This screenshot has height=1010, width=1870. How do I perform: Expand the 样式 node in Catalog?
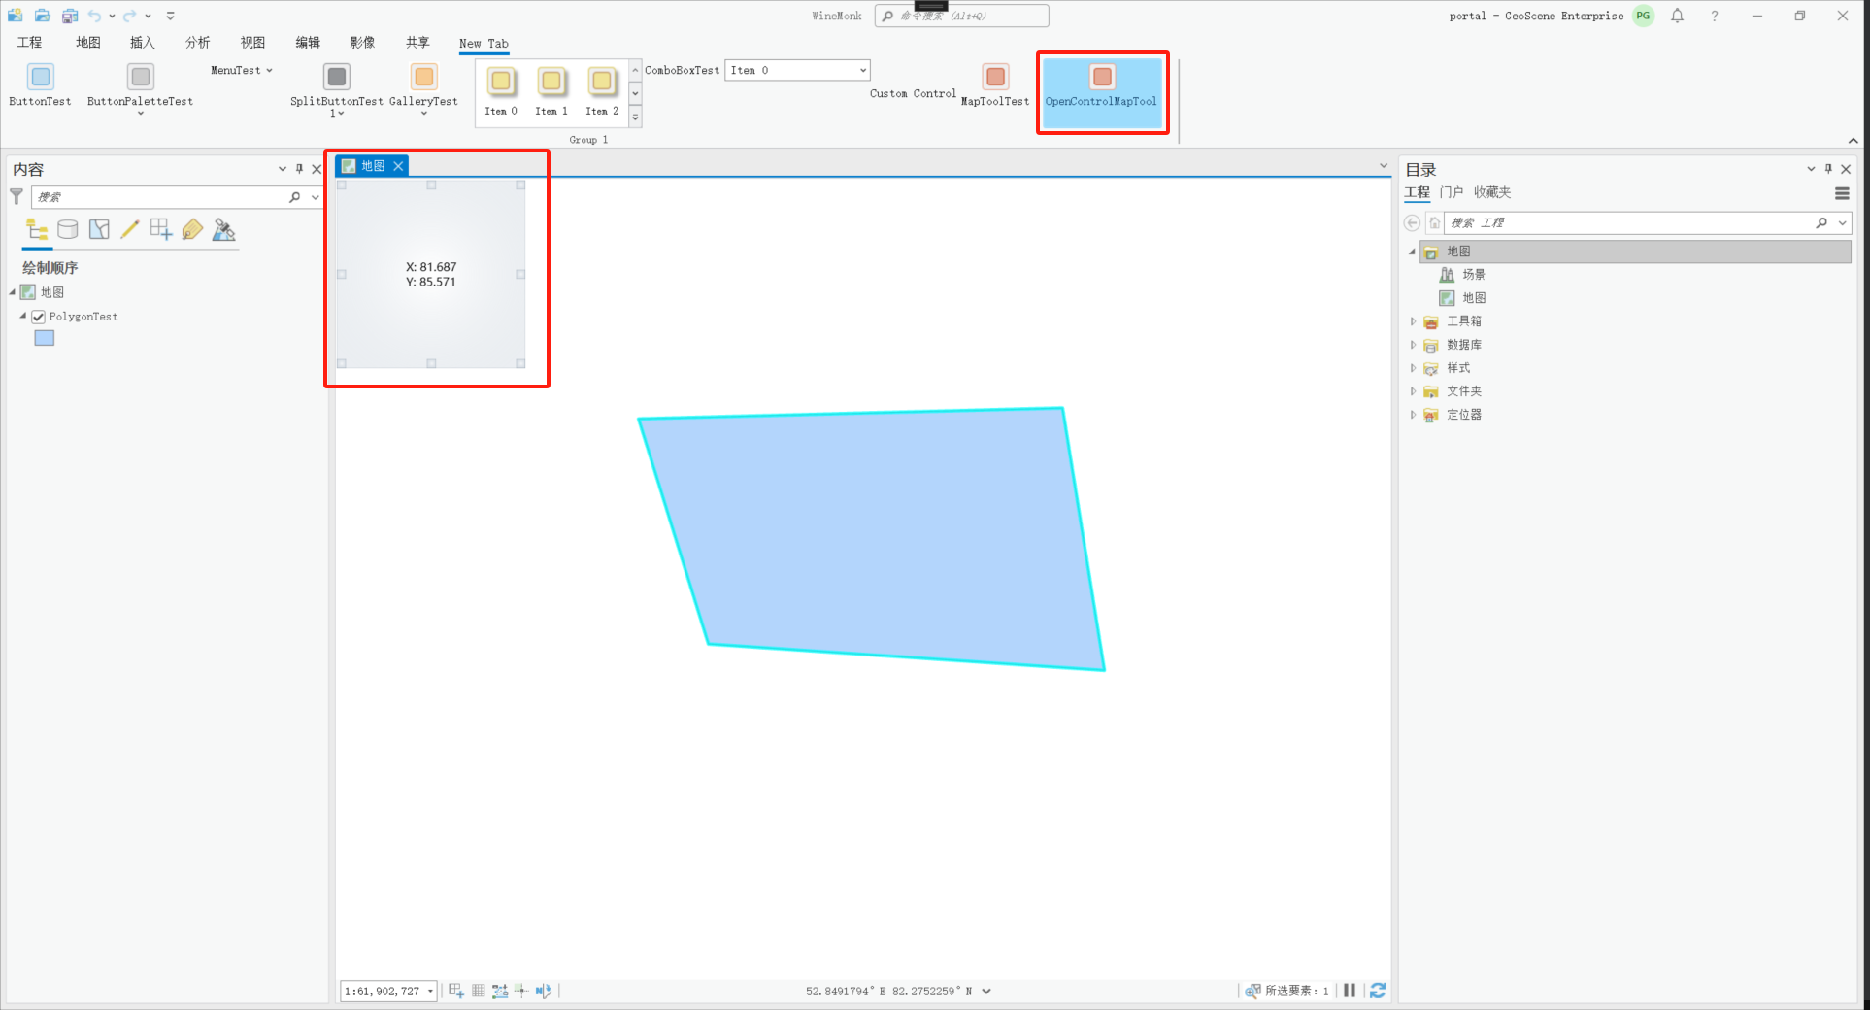point(1413,368)
